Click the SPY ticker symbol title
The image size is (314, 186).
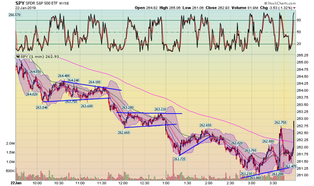(x=20, y=3)
